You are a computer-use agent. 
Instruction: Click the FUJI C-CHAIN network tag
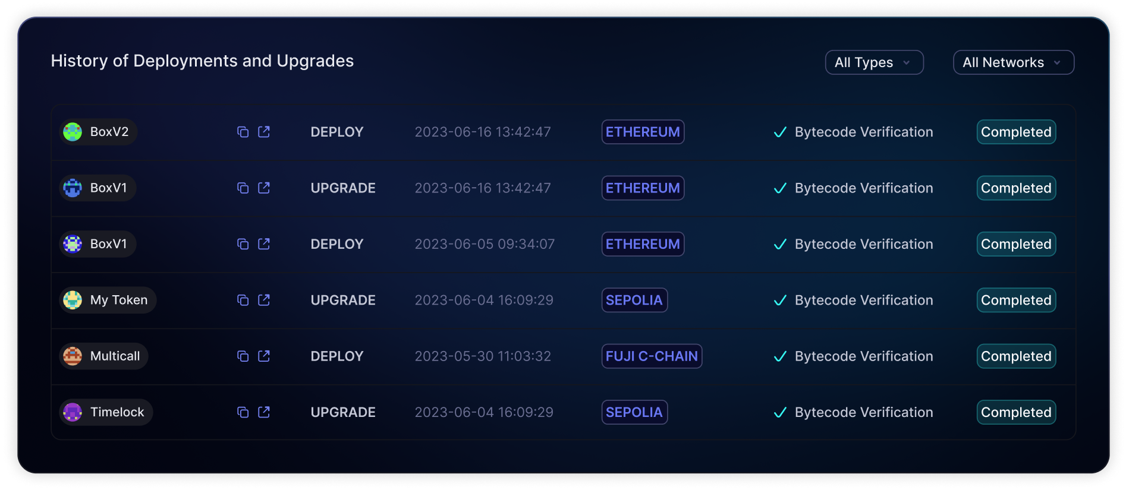tap(652, 356)
